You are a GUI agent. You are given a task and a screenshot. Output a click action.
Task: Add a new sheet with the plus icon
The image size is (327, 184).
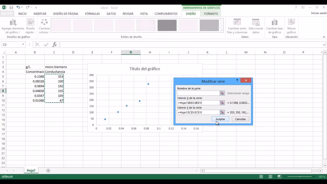(x=48, y=170)
